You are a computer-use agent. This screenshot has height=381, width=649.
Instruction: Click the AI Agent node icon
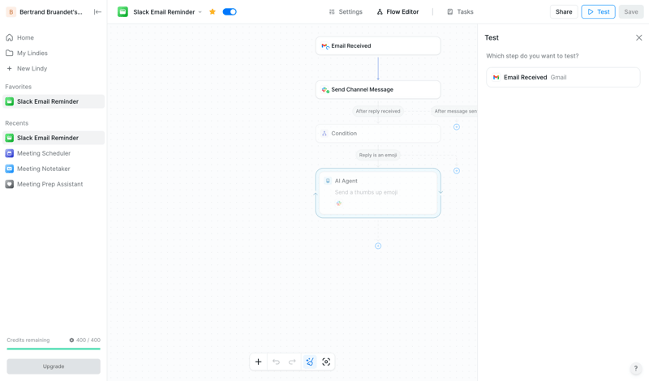click(328, 181)
